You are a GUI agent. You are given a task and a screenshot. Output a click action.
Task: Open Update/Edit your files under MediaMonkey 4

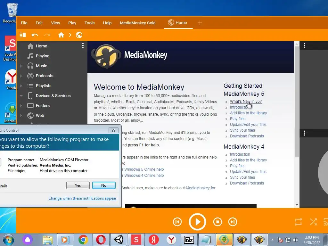click(248, 172)
